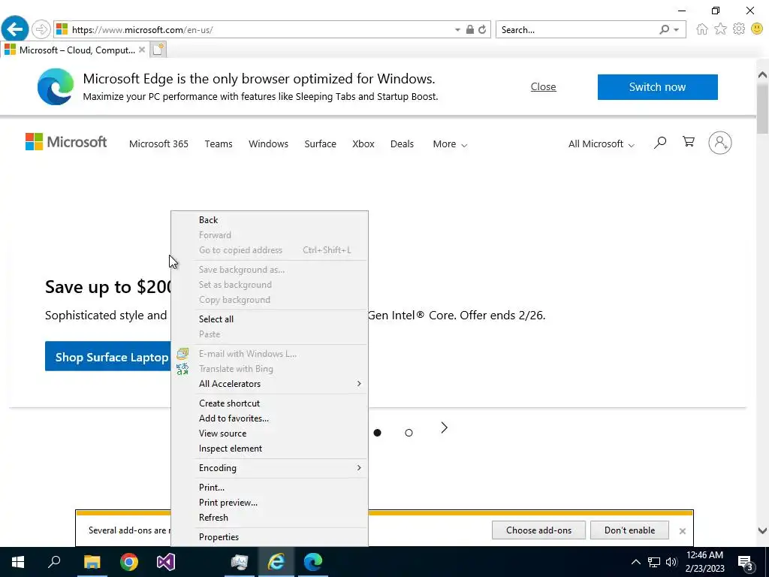
Task: Open the shopping cart icon
Action: point(689,142)
